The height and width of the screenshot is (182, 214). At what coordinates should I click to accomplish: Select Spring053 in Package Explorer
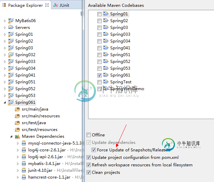pos(25,96)
